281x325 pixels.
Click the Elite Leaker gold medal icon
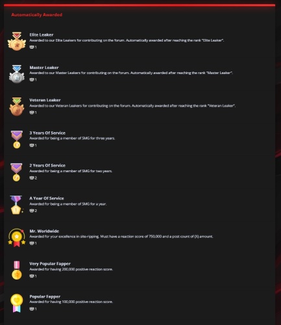click(x=17, y=41)
